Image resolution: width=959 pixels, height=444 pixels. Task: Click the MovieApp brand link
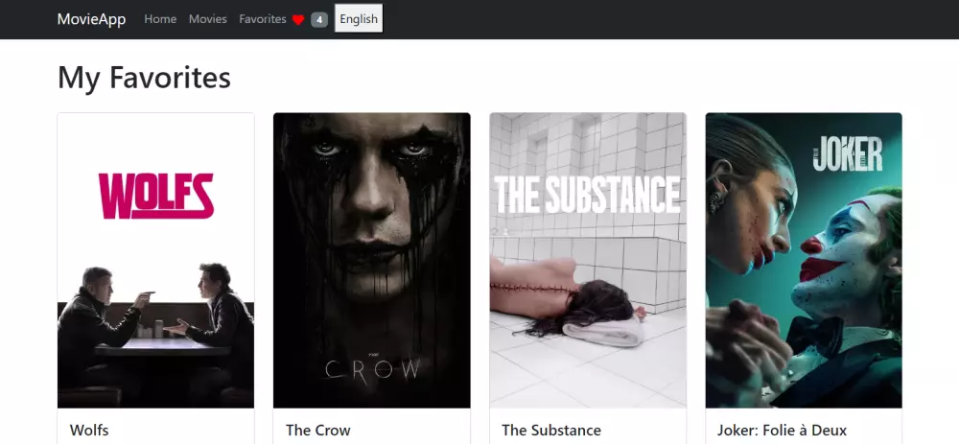tap(92, 19)
